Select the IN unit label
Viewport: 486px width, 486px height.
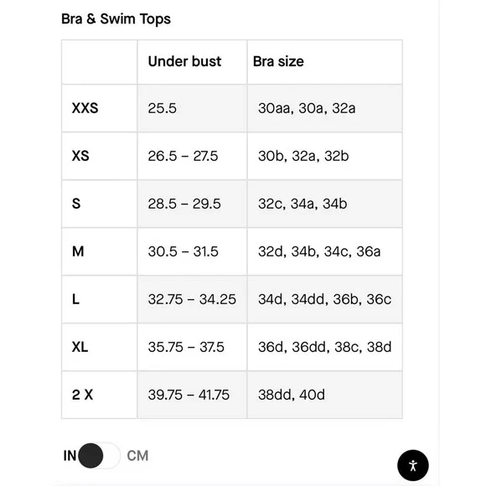pyautogui.click(x=70, y=456)
